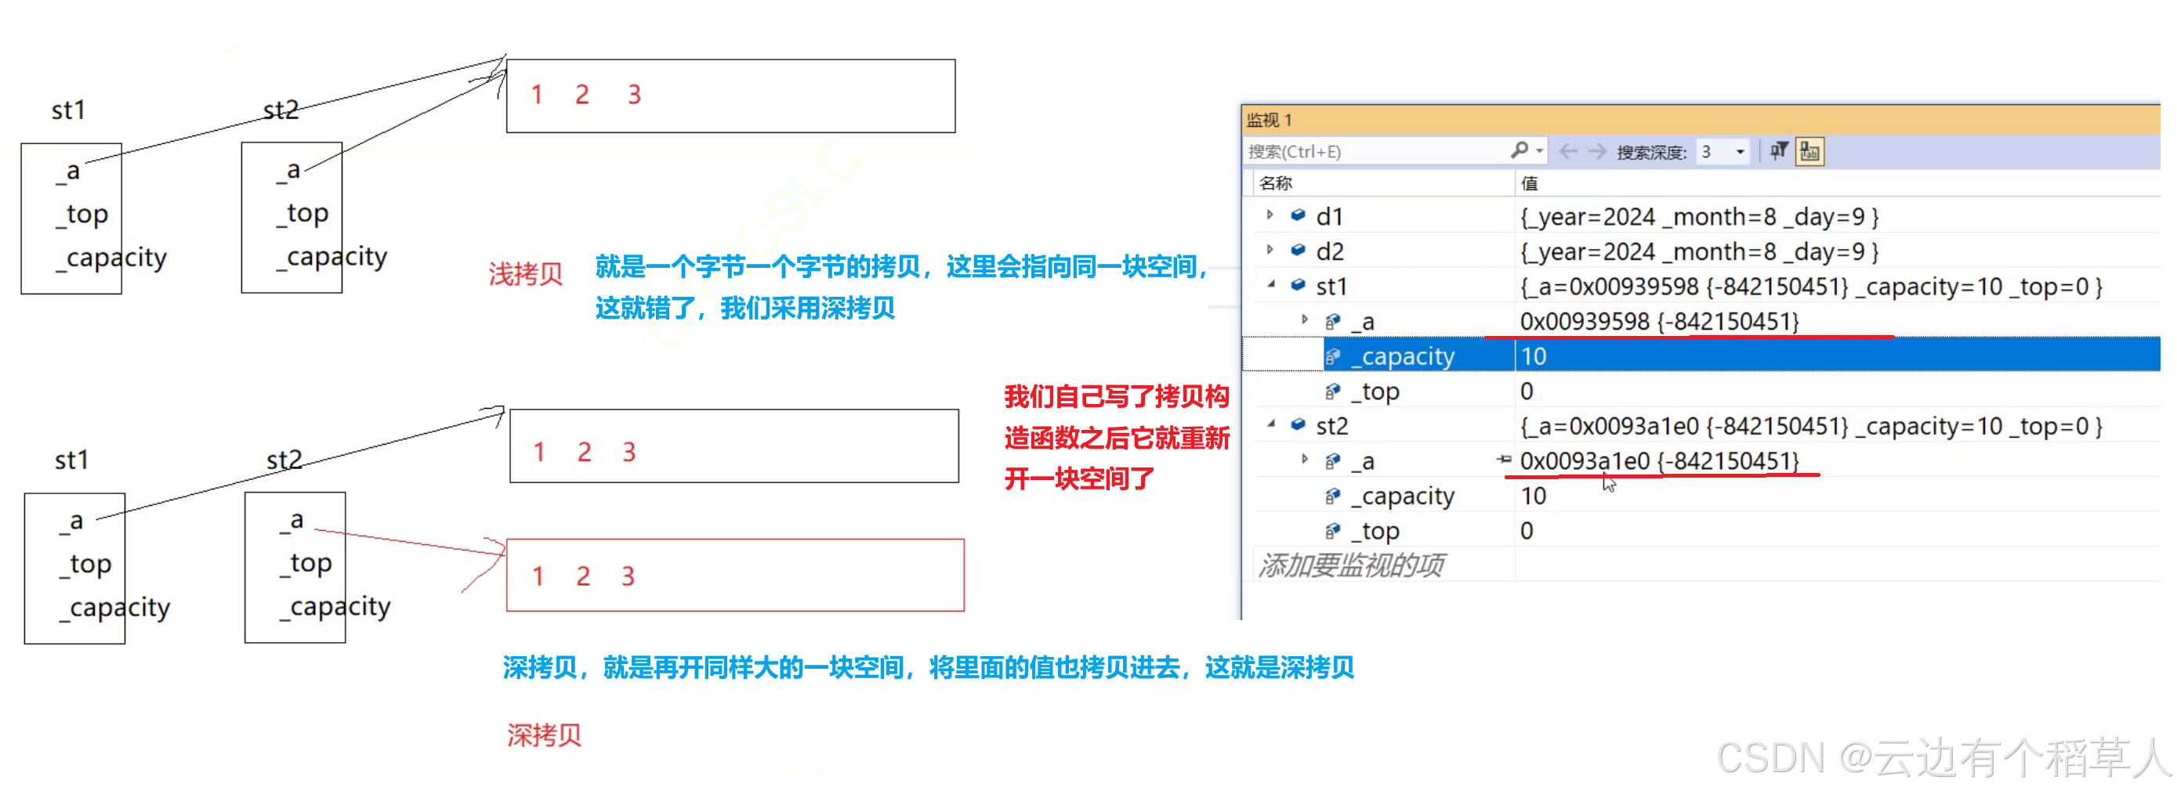Click the private field icon beside st2's _capacity
The height and width of the screenshot is (794, 2177).
pos(1333,496)
